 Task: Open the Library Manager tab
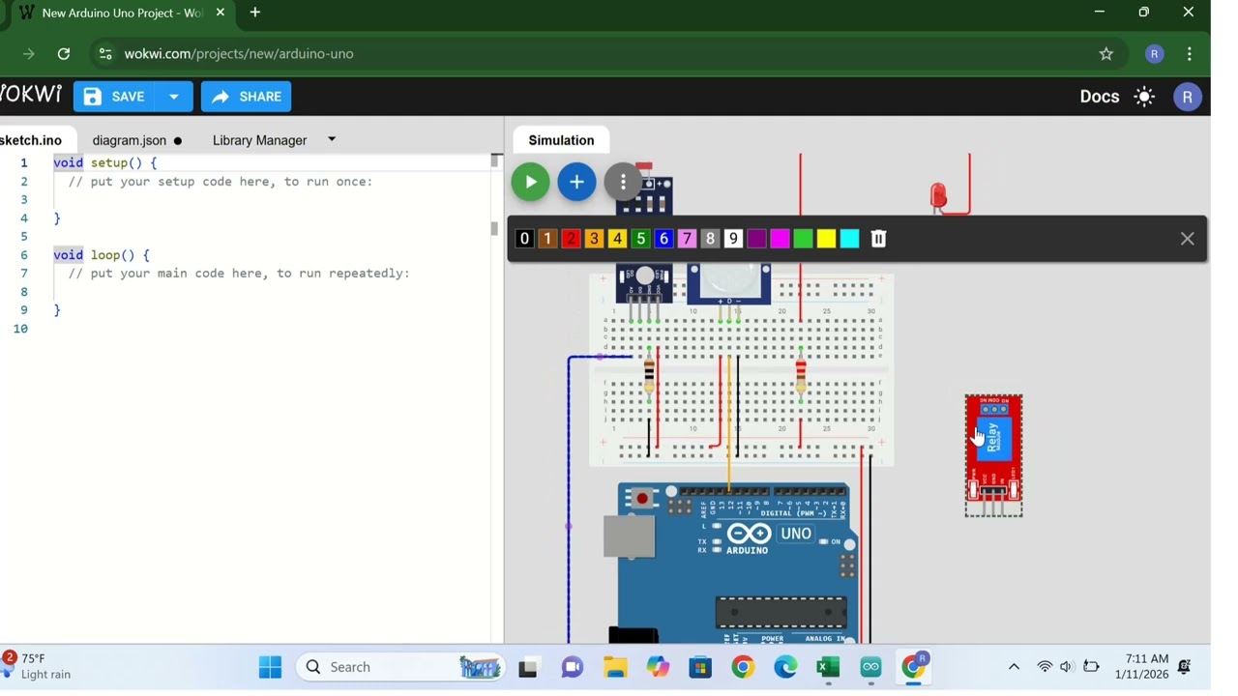click(x=259, y=140)
